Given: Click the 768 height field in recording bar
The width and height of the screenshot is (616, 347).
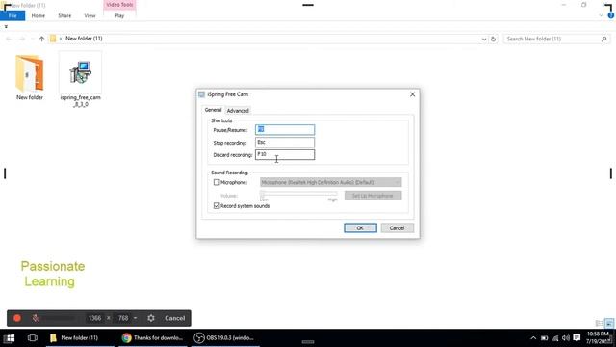Looking at the screenshot, I should pos(123,318).
